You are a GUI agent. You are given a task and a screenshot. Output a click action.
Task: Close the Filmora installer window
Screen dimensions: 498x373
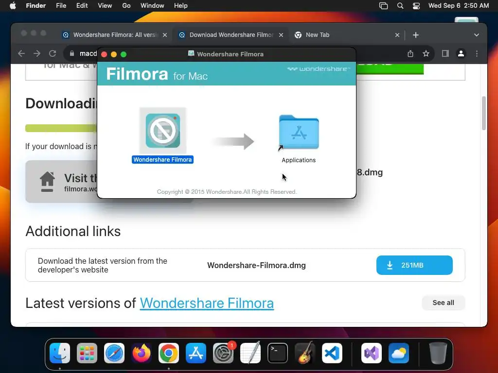(104, 54)
